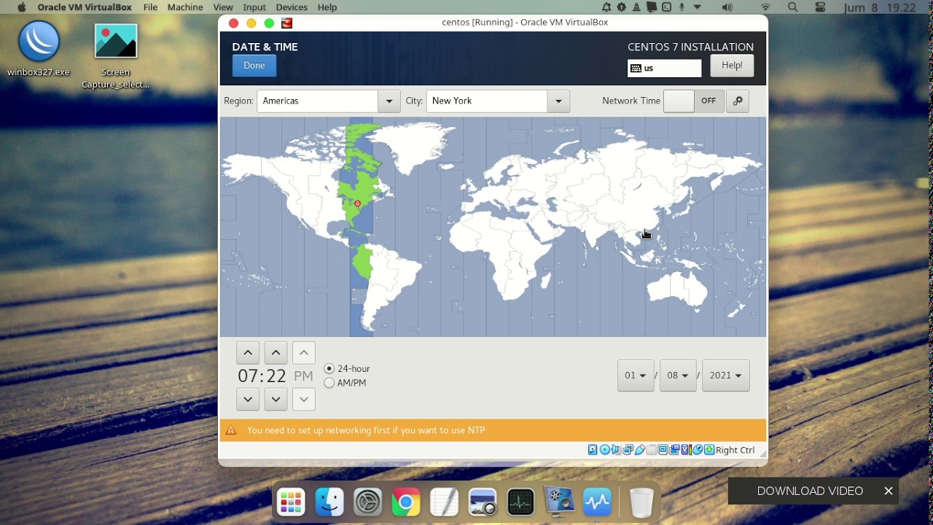The height and width of the screenshot is (525, 933).
Task: Open winbox327.exe desktop icon
Action: [39, 48]
